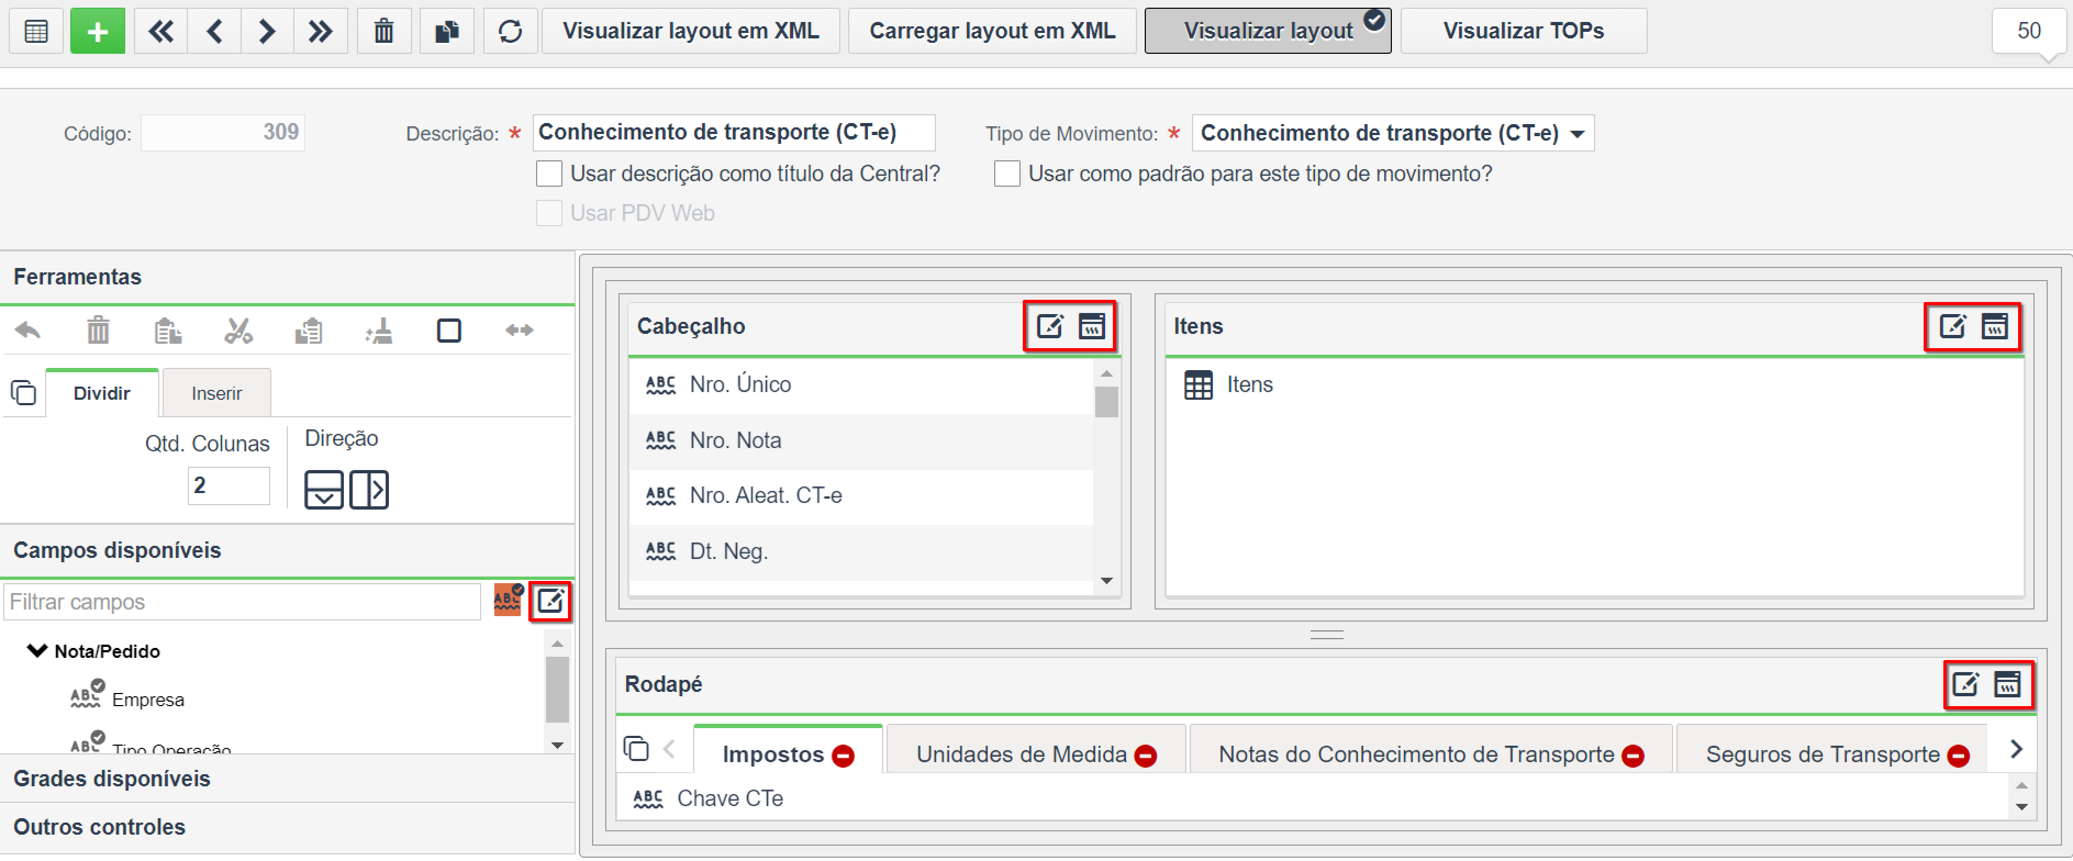Open the Unidades de Medida tab
The image size is (2073, 861).
[1021, 754]
